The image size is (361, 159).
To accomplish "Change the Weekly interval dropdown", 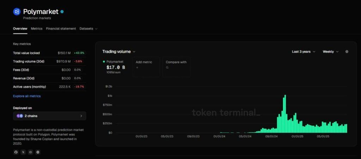I will tap(330, 51).
